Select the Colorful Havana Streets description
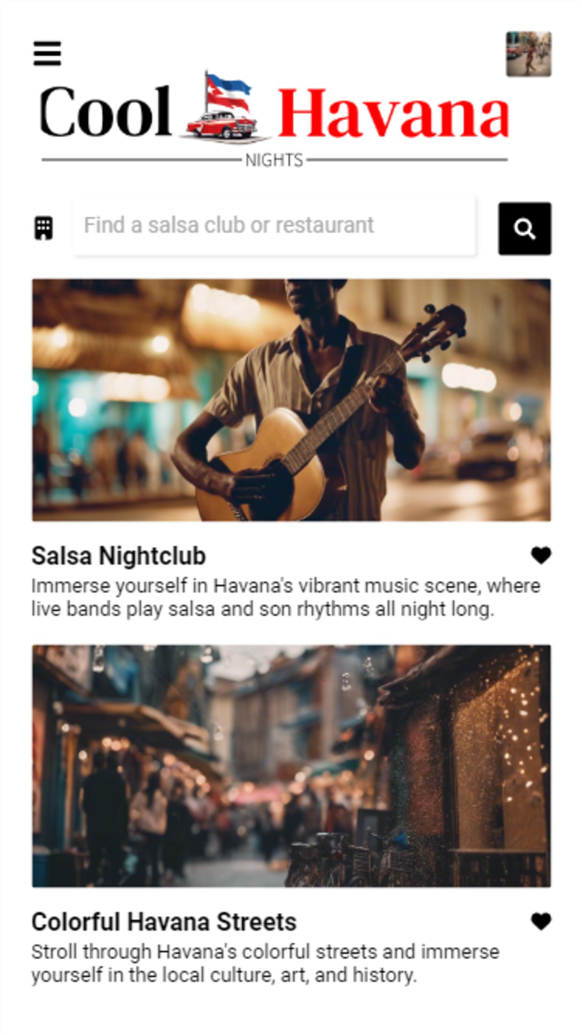This screenshot has width=582, height=1035. click(x=265, y=964)
